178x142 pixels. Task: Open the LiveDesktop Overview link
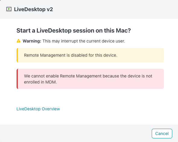pos(38,109)
